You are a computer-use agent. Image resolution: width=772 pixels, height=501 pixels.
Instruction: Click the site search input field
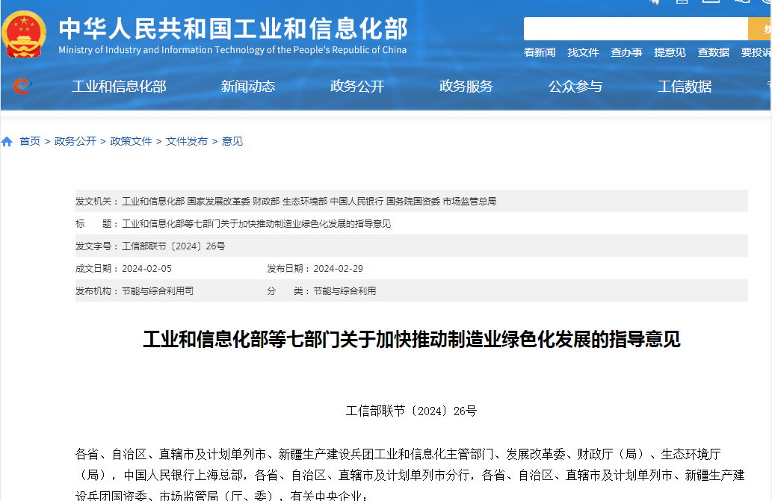tap(636, 28)
